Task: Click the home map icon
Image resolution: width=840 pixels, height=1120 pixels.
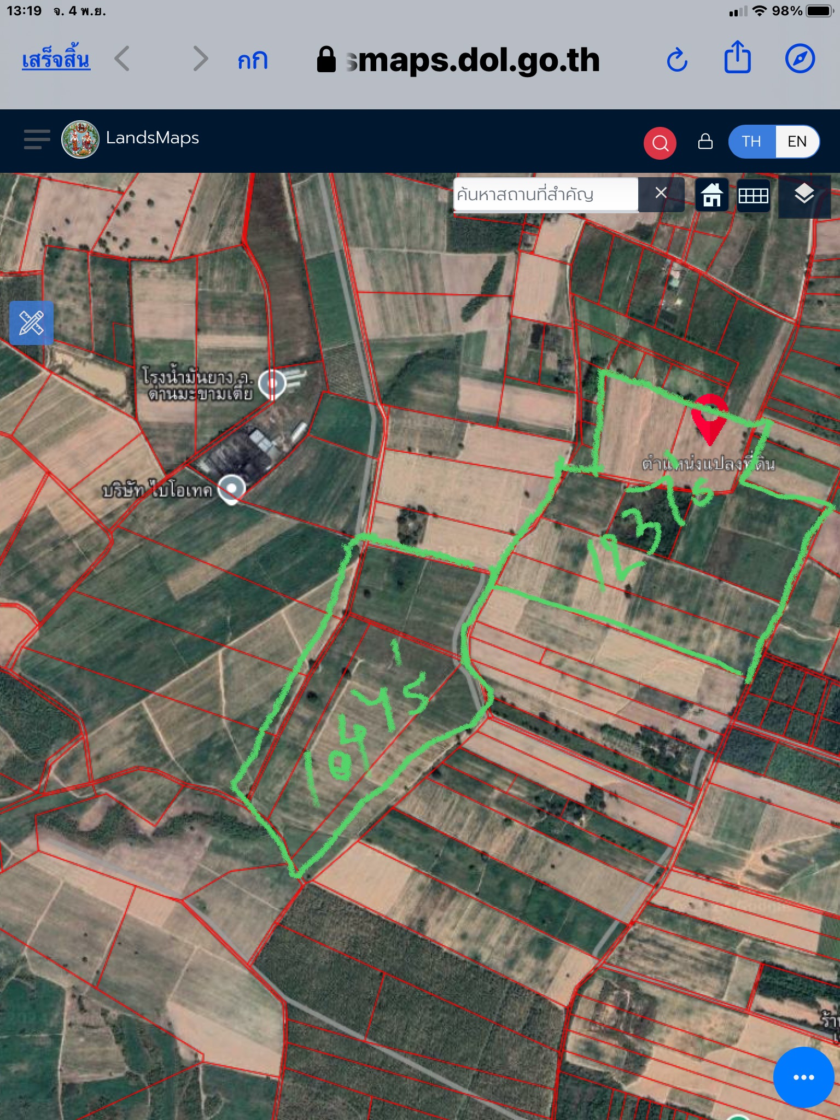Action: (711, 195)
